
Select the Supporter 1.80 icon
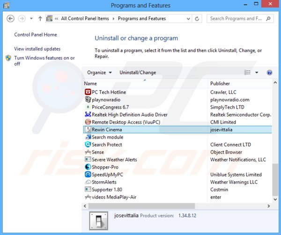click(x=88, y=189)
